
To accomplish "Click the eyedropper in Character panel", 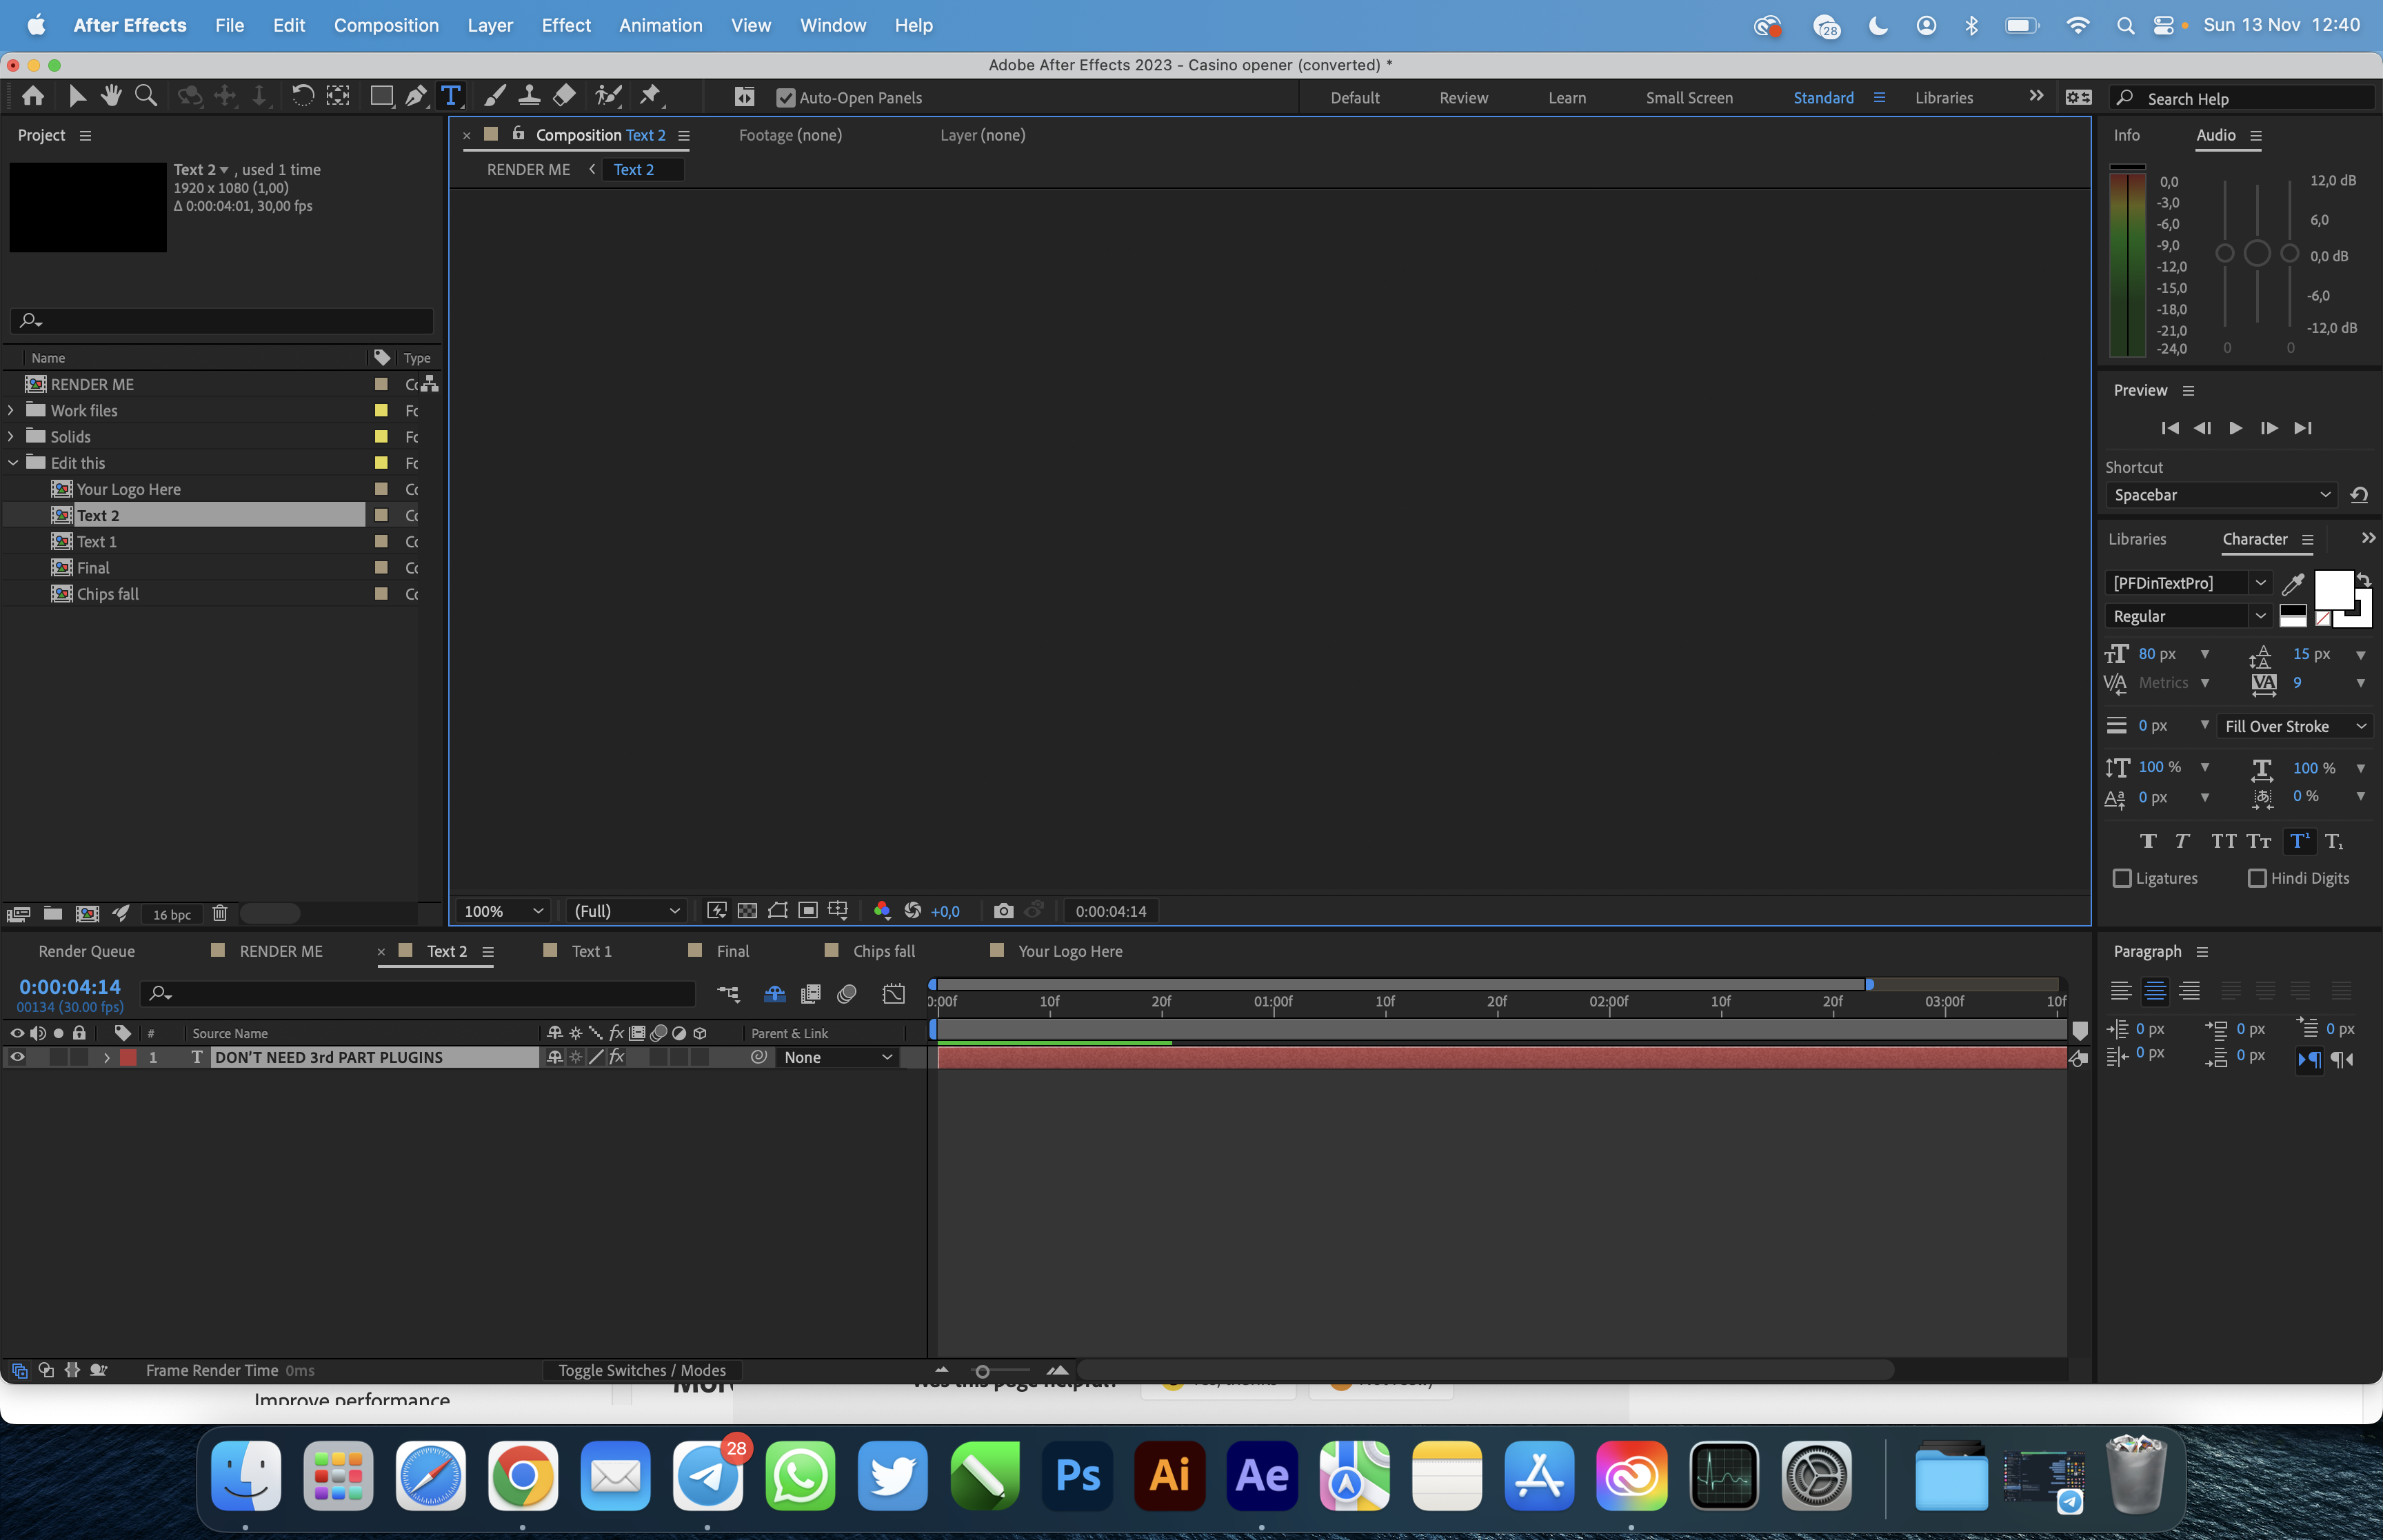I will click(x=2293, y=583).
